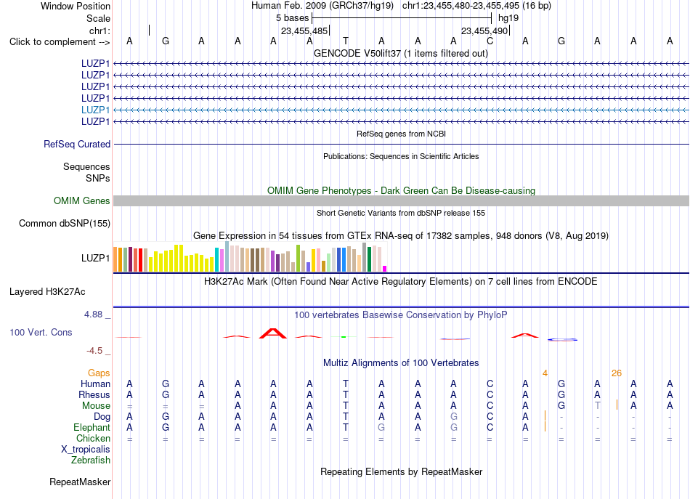Viewport: 690px width, 499px height.
Task: Click the LUZP1 label beside the GTEx chart
Action: coord(95,258)
